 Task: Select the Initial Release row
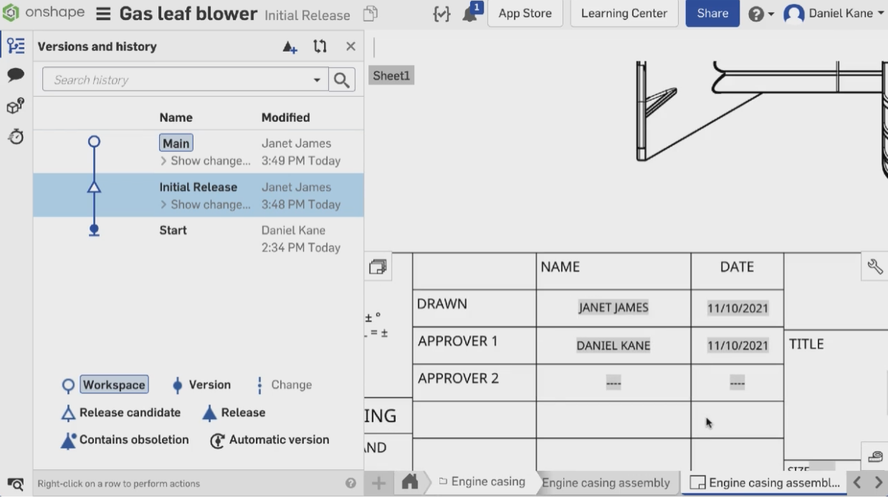tap(199, 195)
